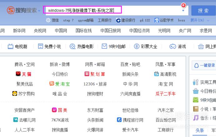Viewport: 216px width, 137px height.
Task: Click the 热播电影 film reel icon
Action: click(72, 46)
